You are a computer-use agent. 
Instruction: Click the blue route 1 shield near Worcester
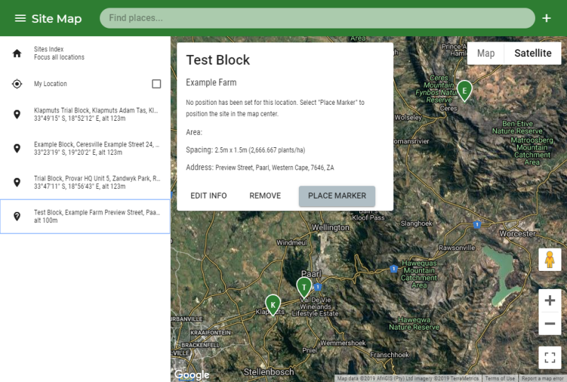point(477,224)
